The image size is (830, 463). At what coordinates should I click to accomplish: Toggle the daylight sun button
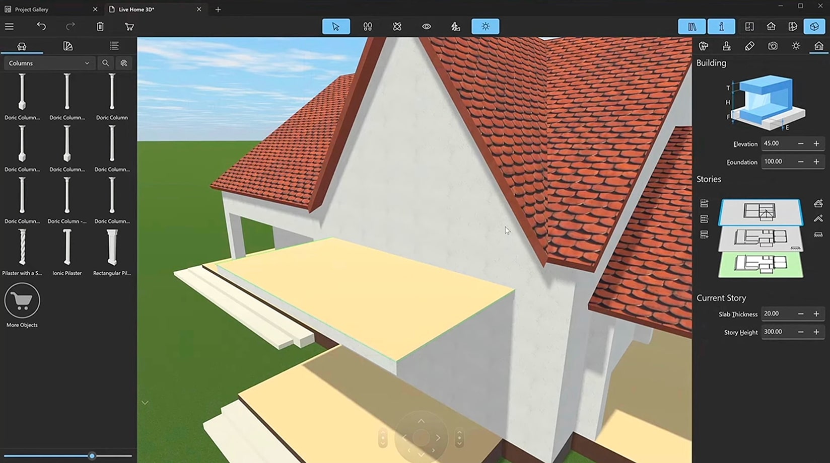point(486,26)
